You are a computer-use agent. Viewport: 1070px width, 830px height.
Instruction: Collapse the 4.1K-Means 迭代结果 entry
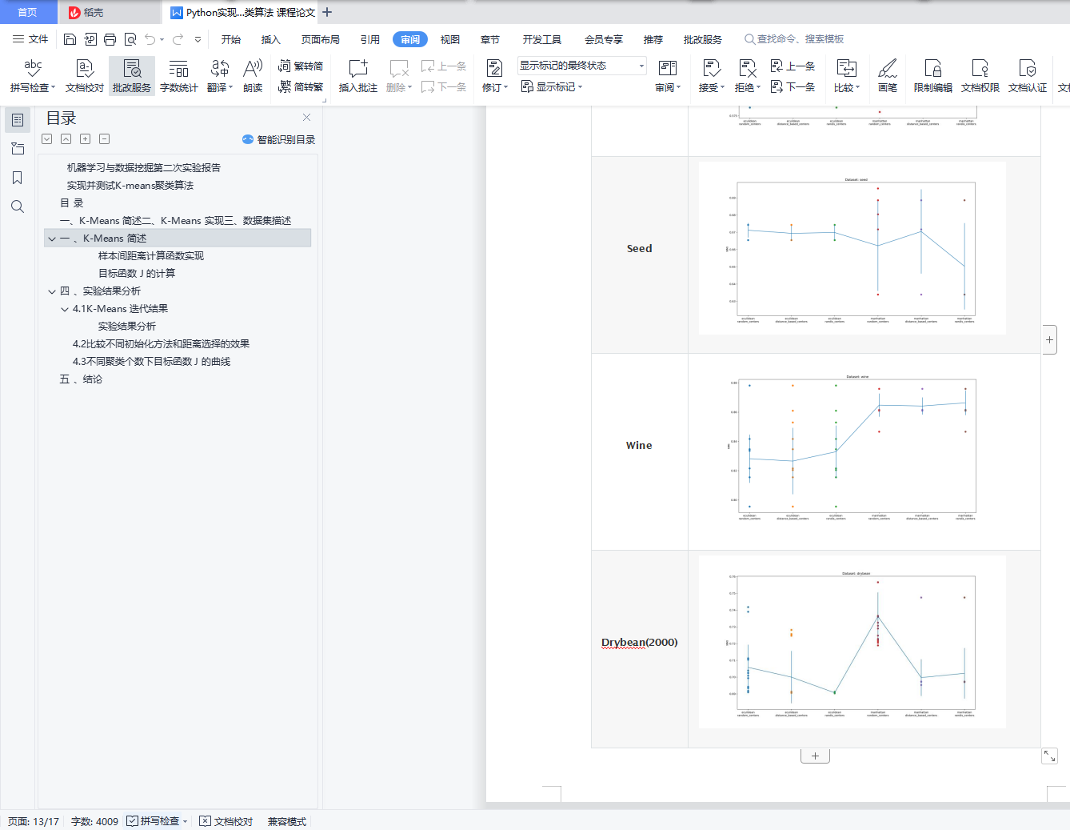pos(65,309)
